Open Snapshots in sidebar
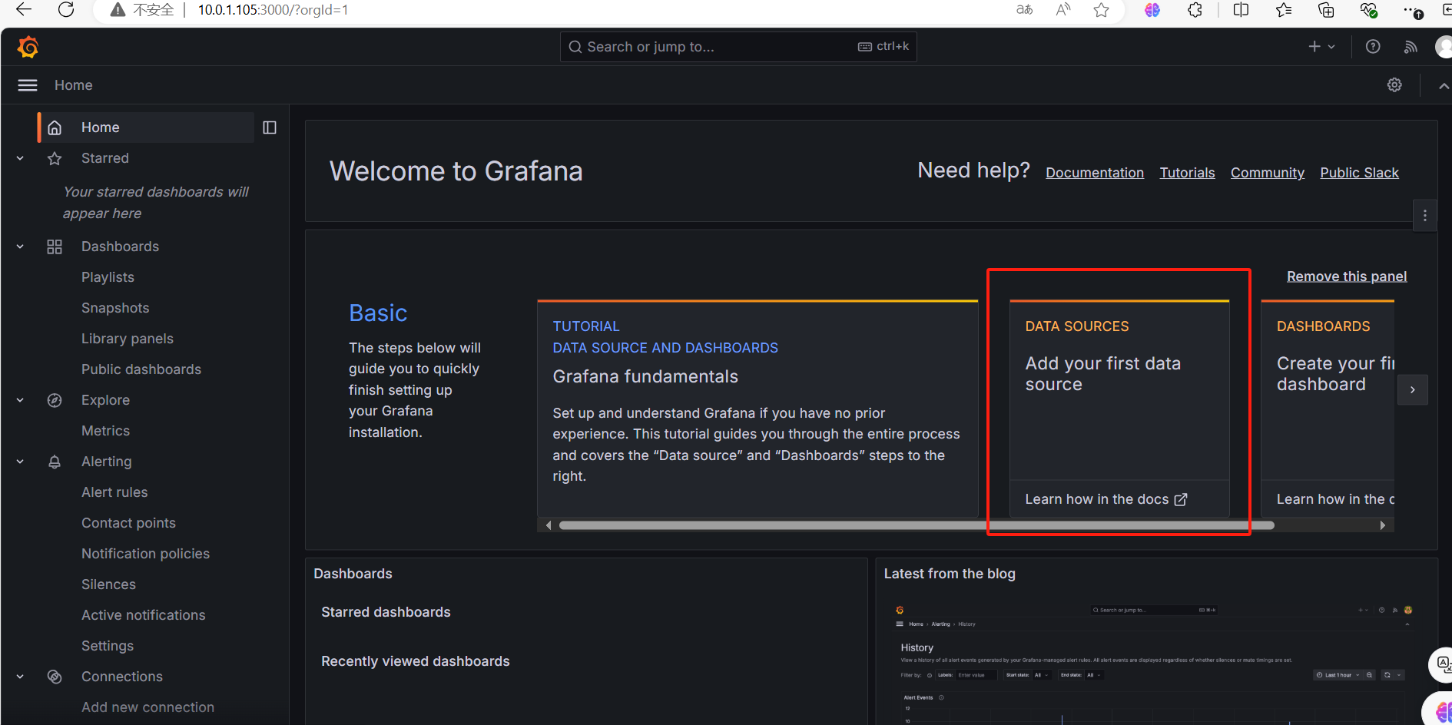 (x=115, y=308)
